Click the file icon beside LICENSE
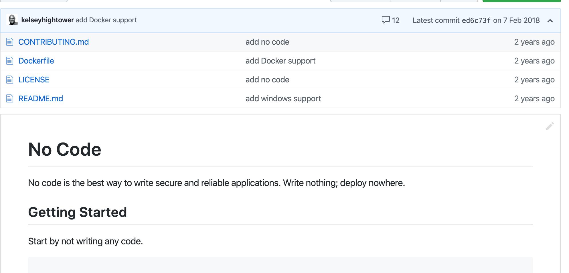Screen dimensions: 569x273 [10, 80]
